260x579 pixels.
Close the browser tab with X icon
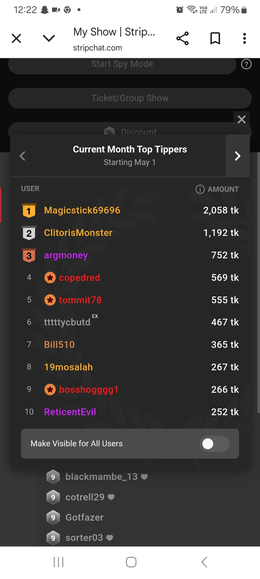pyautogui.click(x=16, y=39)
